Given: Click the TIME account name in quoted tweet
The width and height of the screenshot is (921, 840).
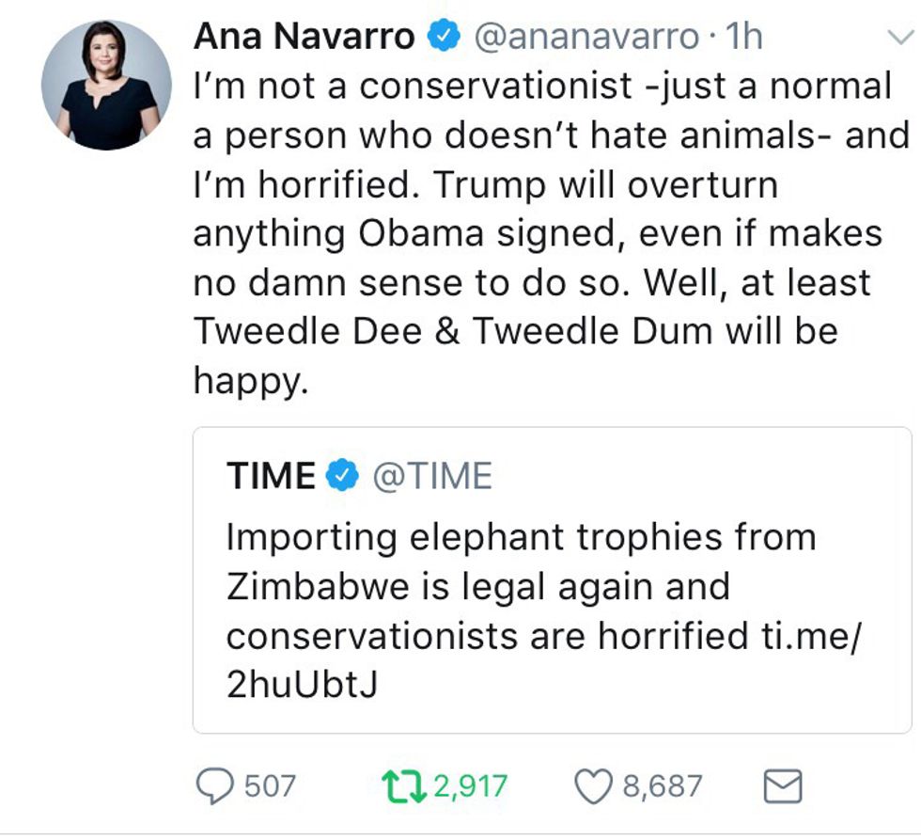Looking at the screenshot, I should [x=271, y=476].
